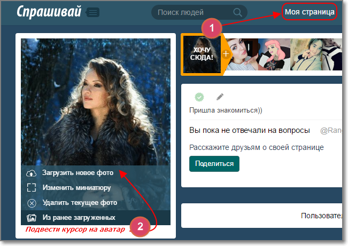Open Моя страница link
Viewport: 348px width, 246px height.
310,12
